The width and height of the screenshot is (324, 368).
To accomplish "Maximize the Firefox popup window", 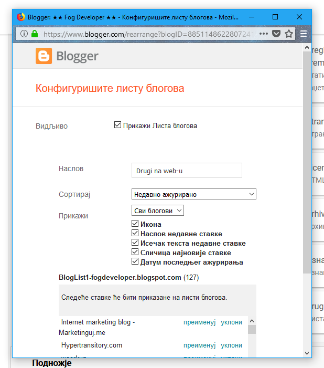I will 275,17.
